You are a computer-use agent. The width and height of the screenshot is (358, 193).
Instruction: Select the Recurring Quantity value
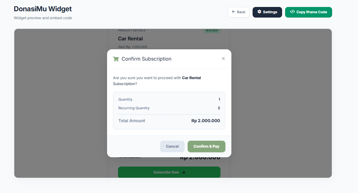click(219, 108)
